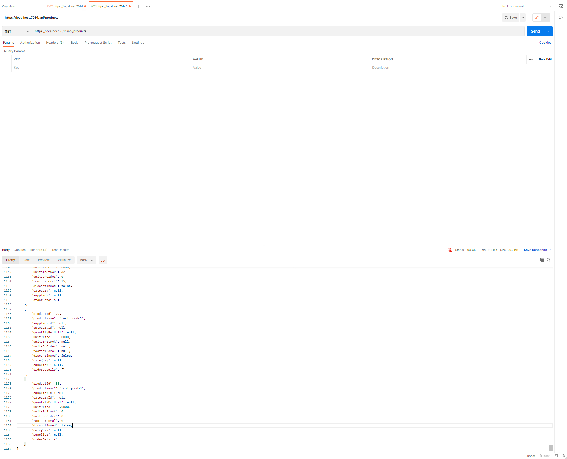567x459 pixels.
Task: Open the response Headers (4) tab
Action: 38,250
